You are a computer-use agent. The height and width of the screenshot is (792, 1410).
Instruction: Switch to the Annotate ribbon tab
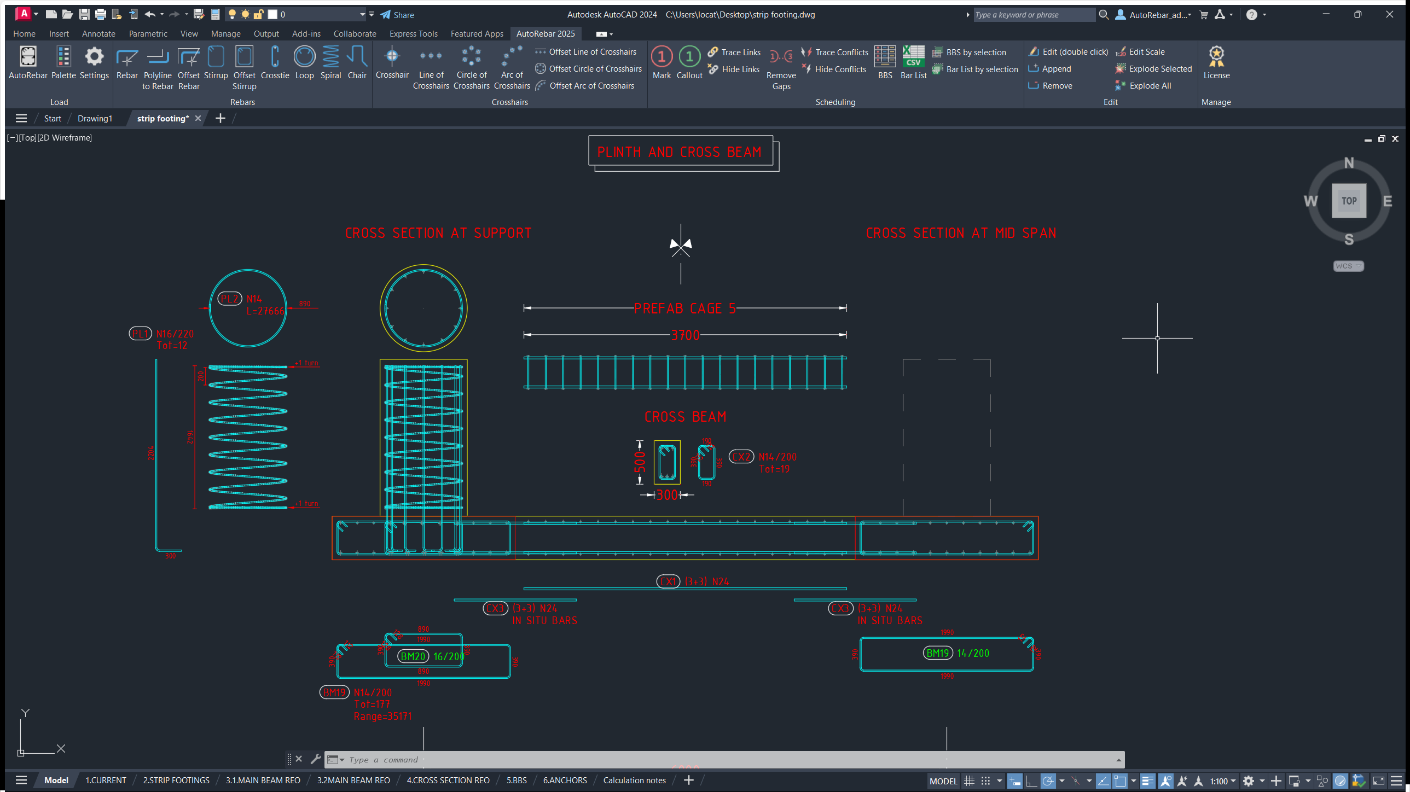pyautogui.click(x=98, y=33)
